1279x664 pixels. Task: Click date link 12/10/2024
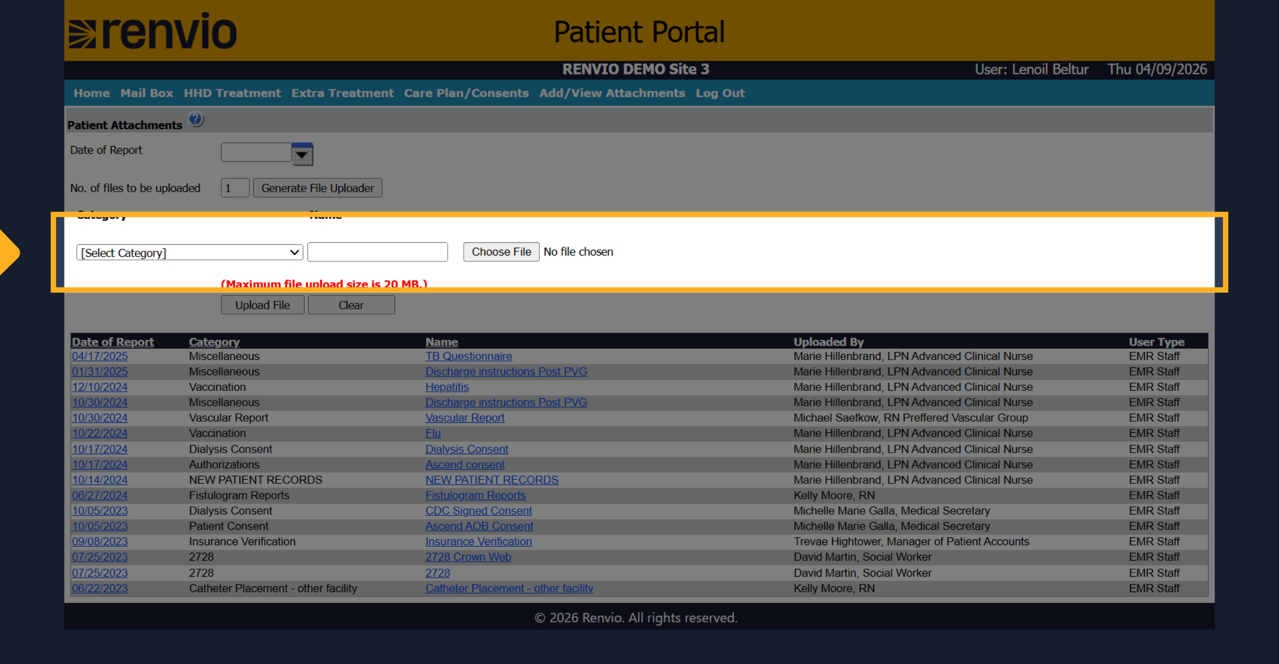(100, 387)
